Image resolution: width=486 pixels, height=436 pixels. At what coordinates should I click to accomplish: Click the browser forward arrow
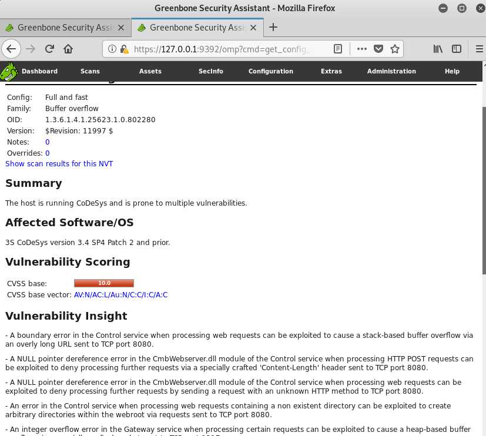pos(31,49)
